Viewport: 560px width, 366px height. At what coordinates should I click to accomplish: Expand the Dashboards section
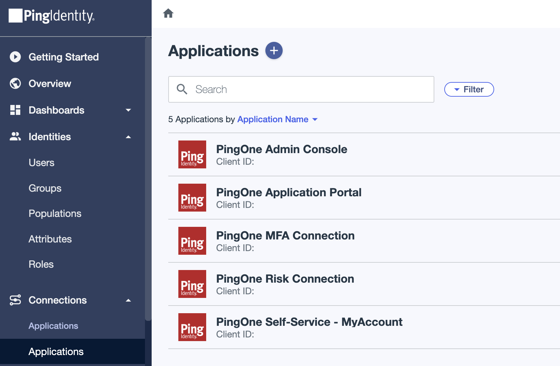(x=128, y=110)
